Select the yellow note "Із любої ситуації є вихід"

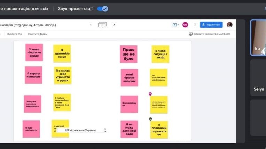coord(160,54)
